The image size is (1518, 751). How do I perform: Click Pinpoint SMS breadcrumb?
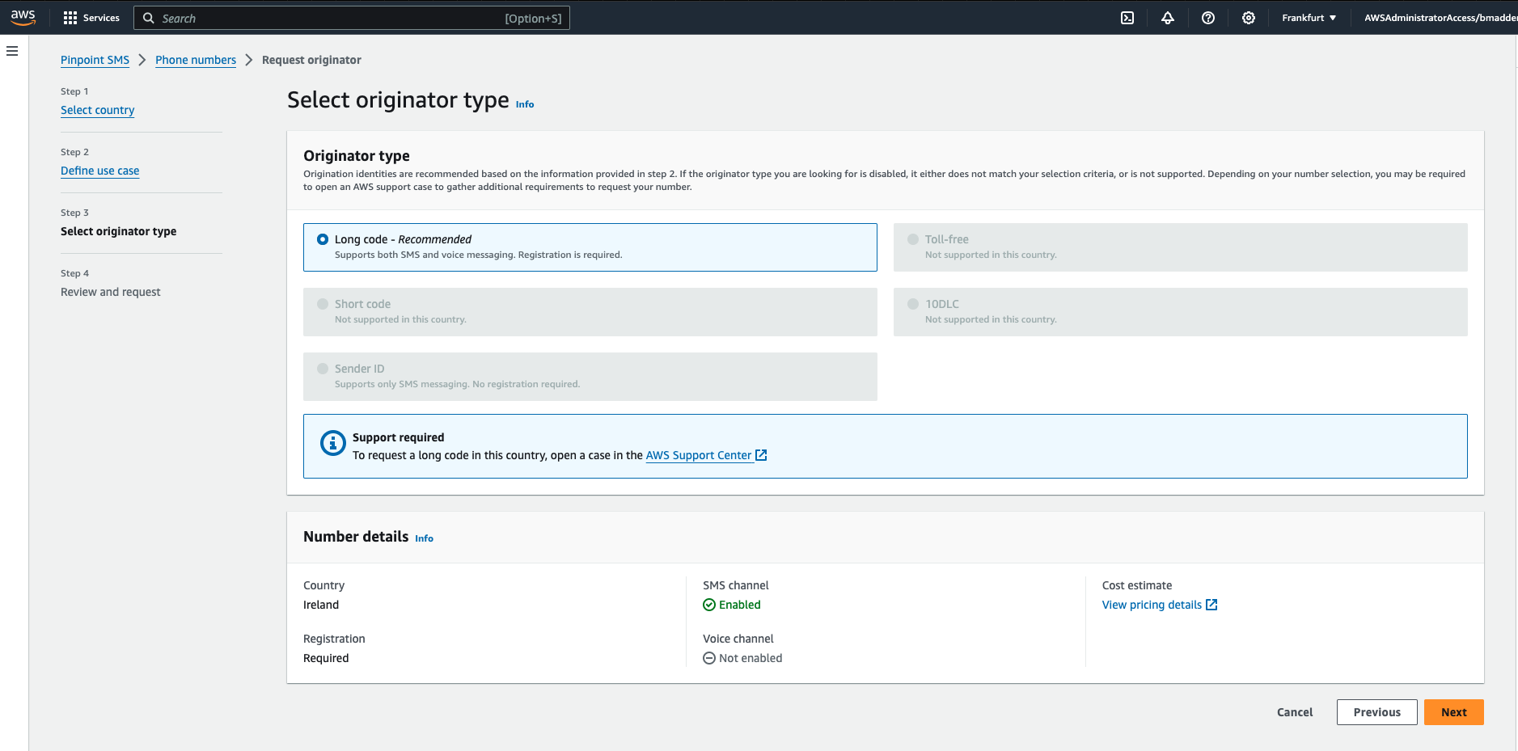coord(95,60)
